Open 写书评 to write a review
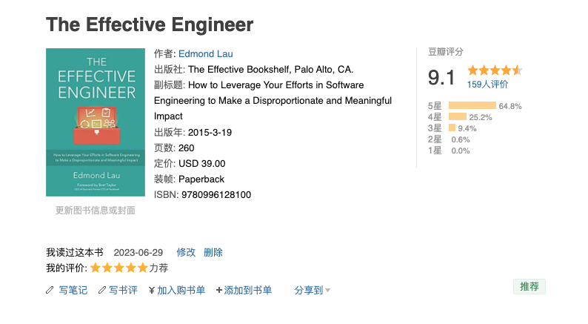Viewport: 588px width, 324px height. 123,291
